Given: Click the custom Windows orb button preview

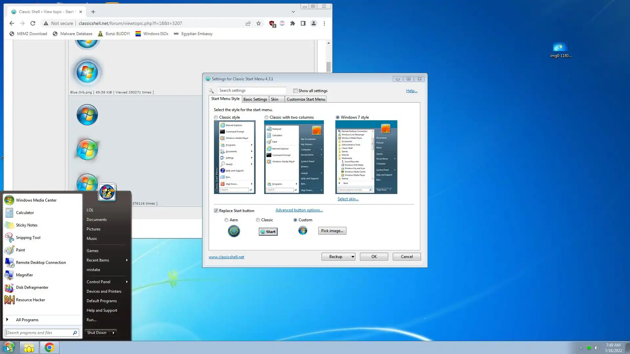Looking at the screenshot, I should [x=303, y=231].
